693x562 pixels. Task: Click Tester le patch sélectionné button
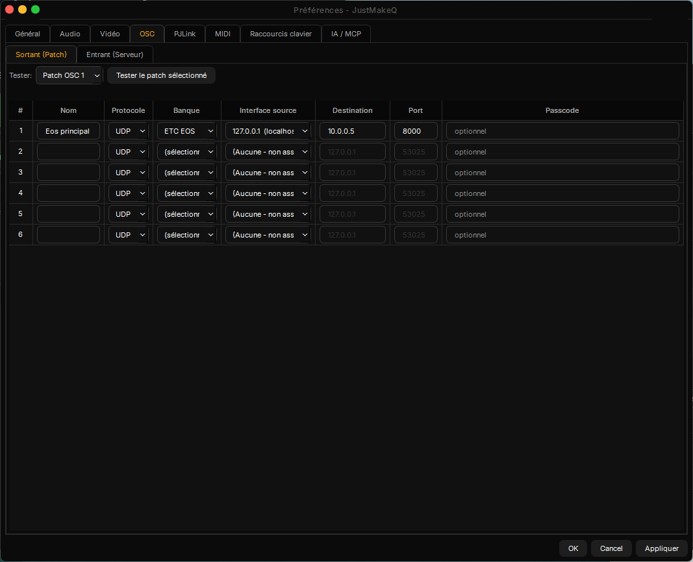click(161, 75)
